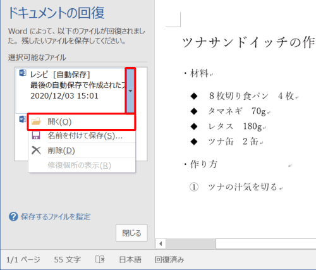Click 55 文字 word count in status bar

(x=68, y=260)
